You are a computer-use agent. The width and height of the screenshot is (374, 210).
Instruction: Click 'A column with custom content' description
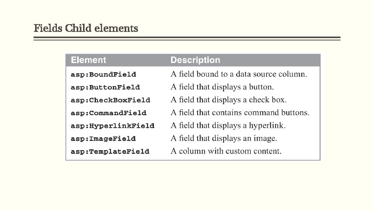[226, 151]
